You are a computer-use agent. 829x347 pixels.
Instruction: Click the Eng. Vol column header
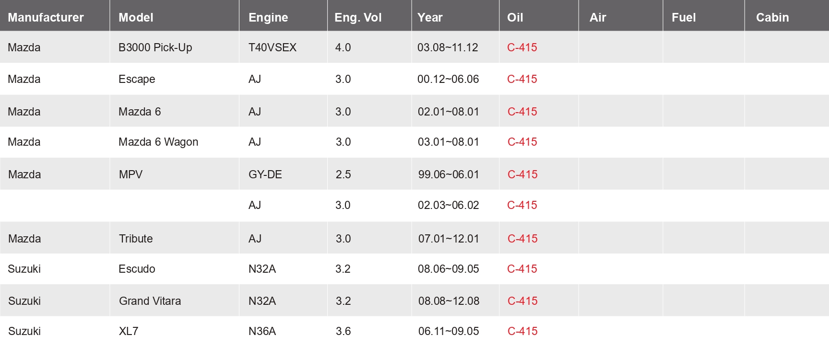[x=358, y=17]
